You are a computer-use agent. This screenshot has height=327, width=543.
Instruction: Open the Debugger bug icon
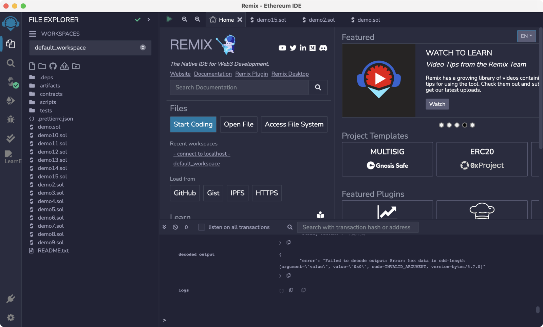[x=11, y=119]
